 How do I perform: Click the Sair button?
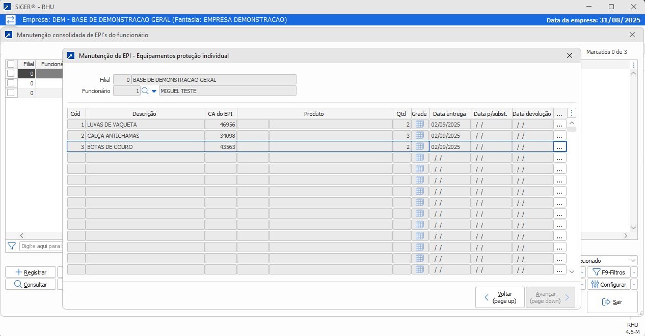(612, 302)
